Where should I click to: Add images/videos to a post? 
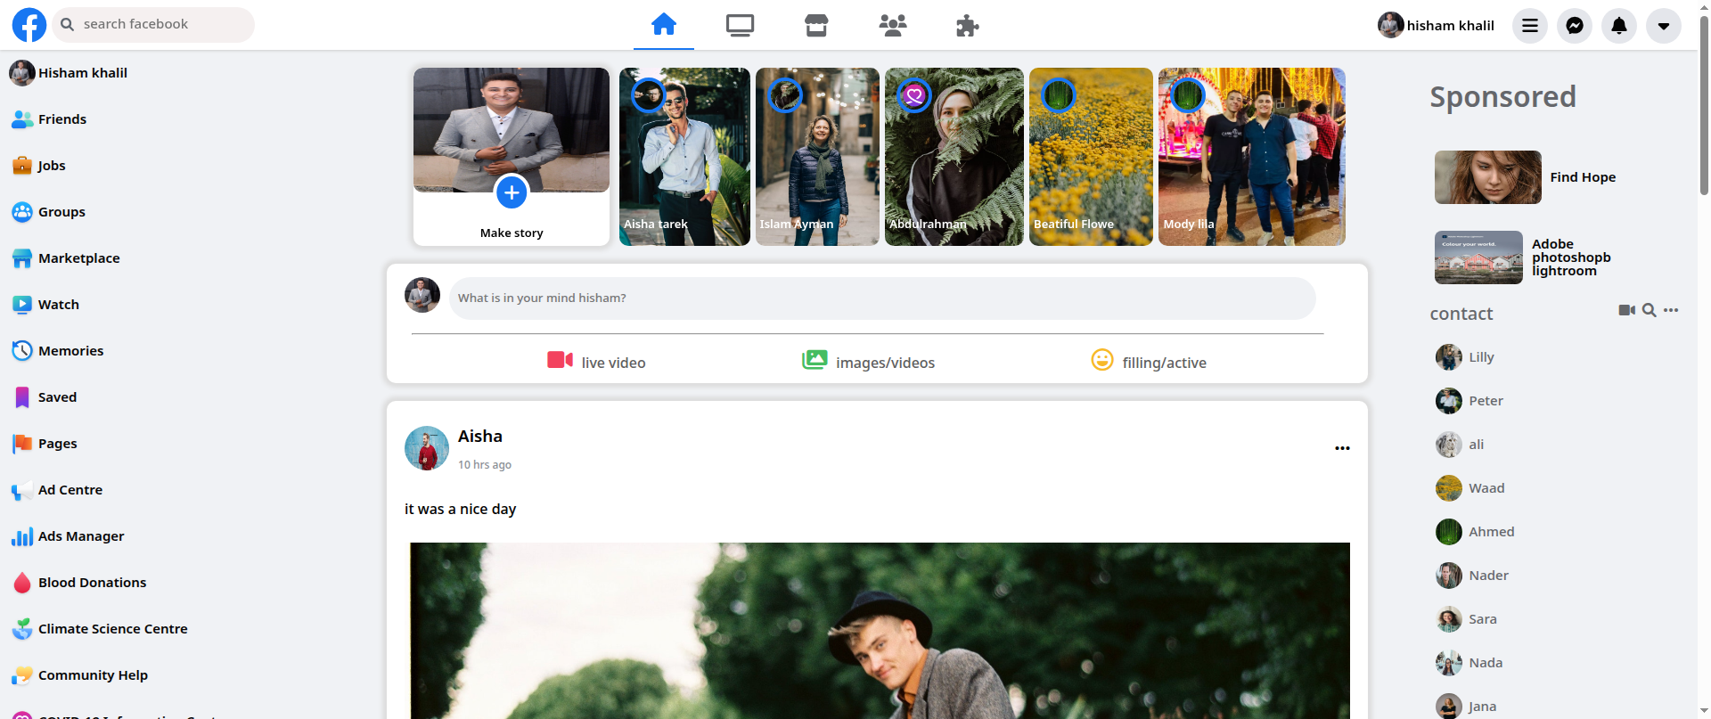click(x=868, y=362)
